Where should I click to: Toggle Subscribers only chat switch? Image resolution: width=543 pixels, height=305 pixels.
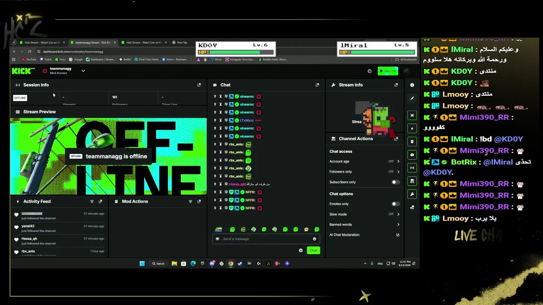click(x=395, y=182)
